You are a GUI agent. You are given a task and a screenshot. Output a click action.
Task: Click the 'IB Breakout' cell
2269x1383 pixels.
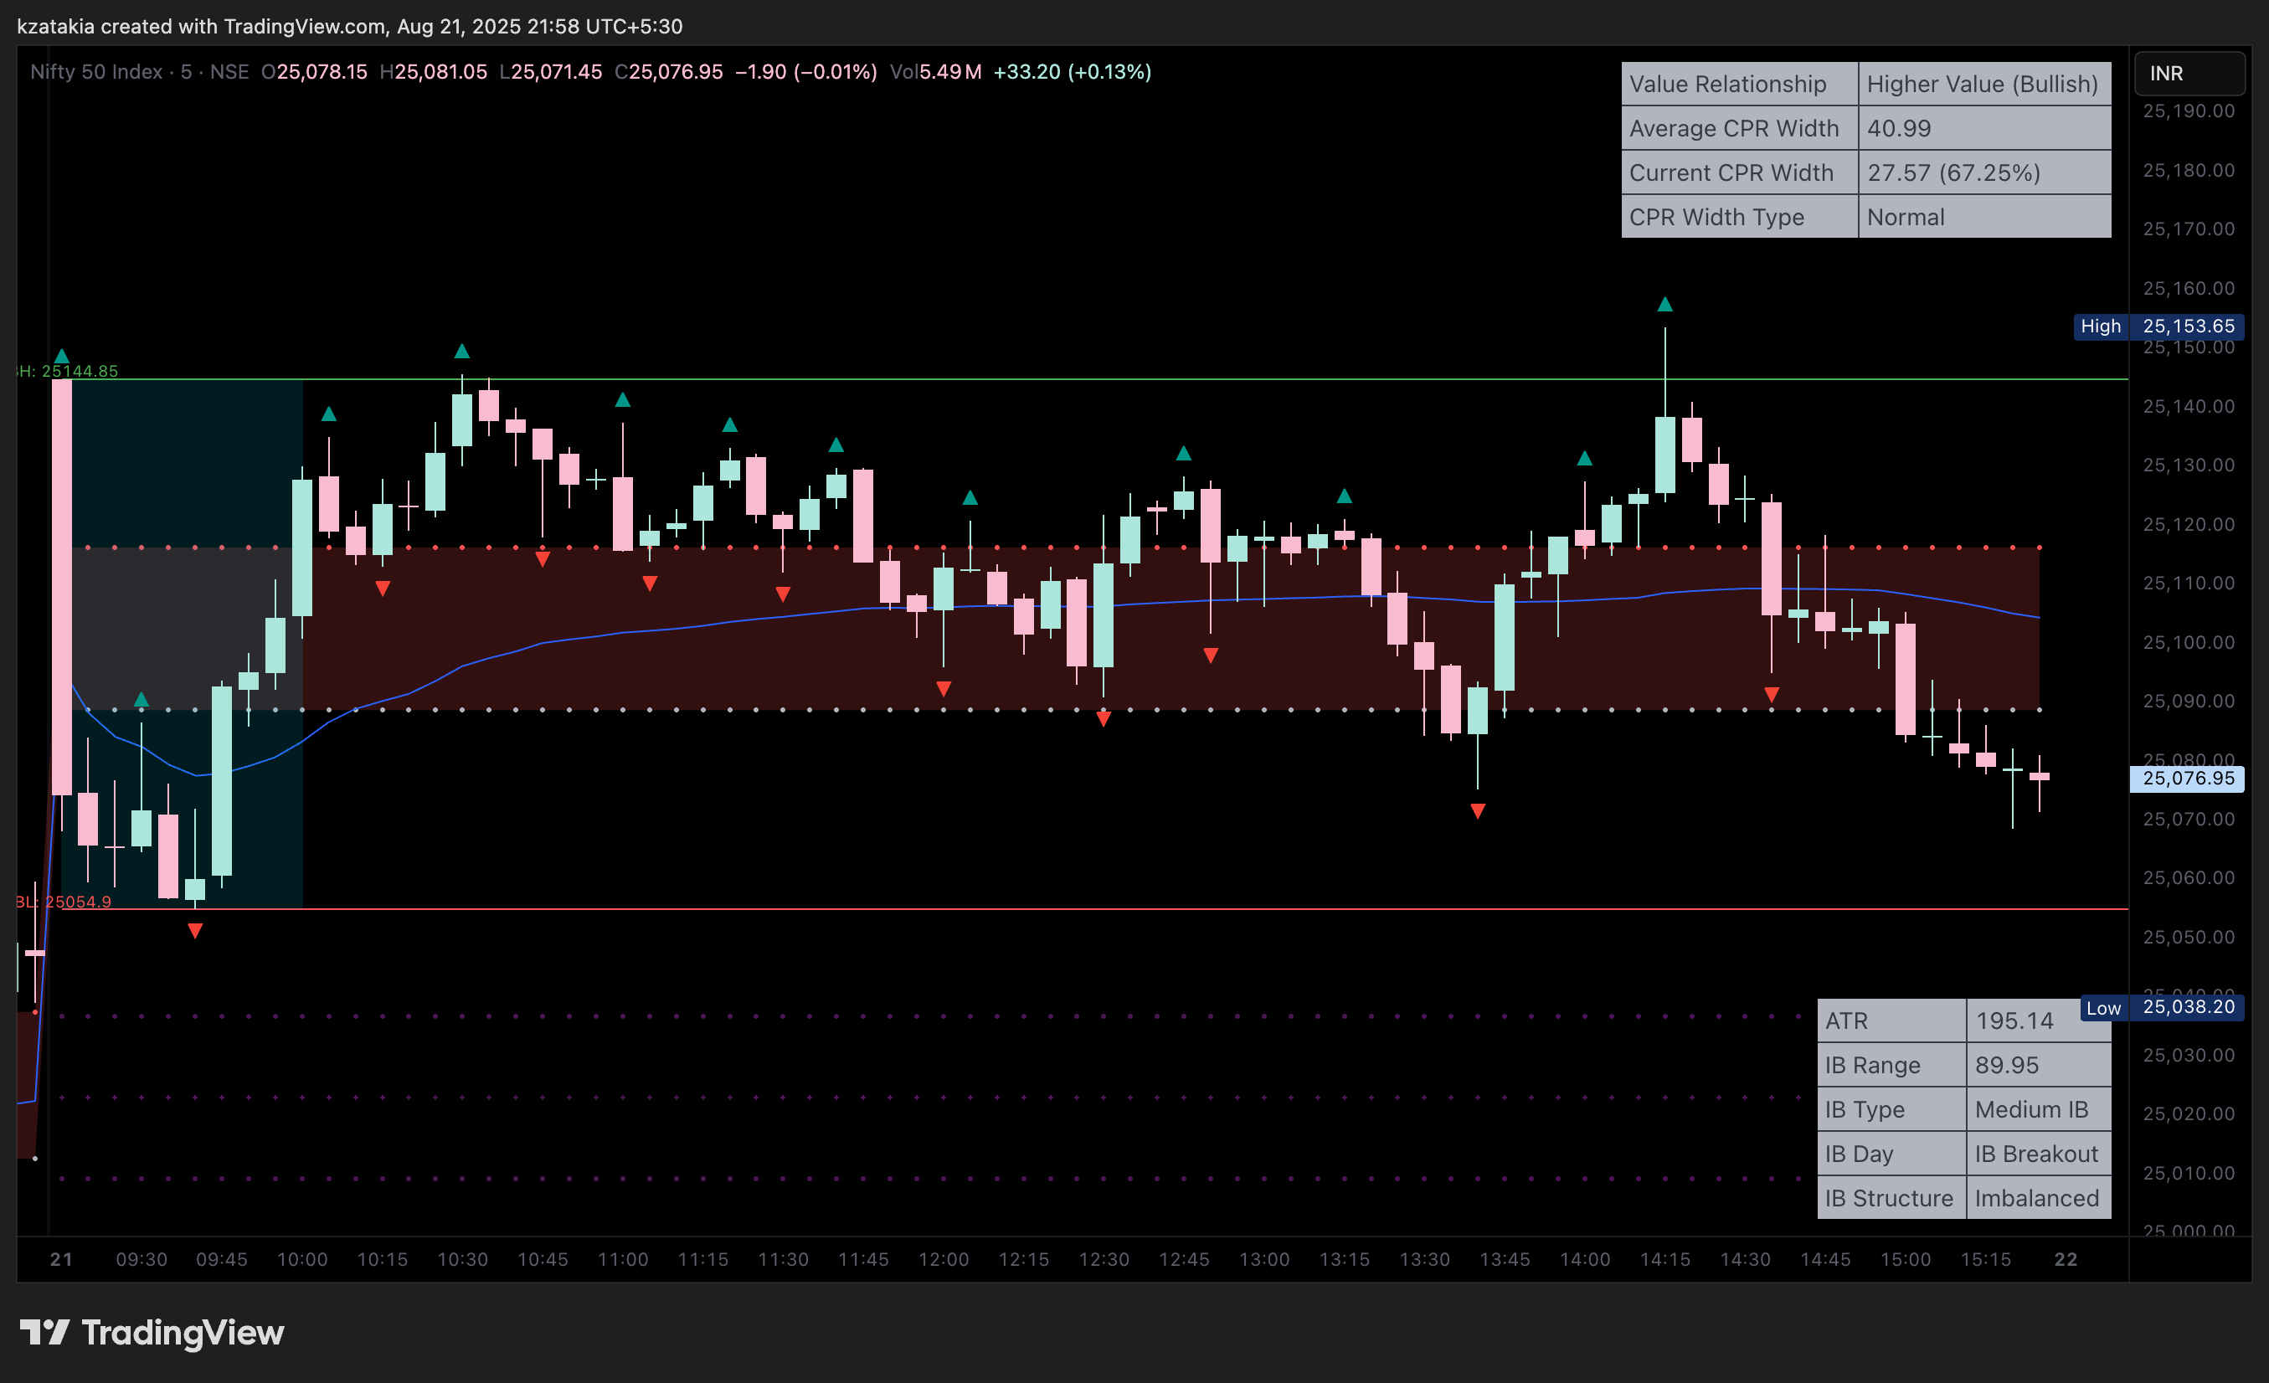2039,1153
